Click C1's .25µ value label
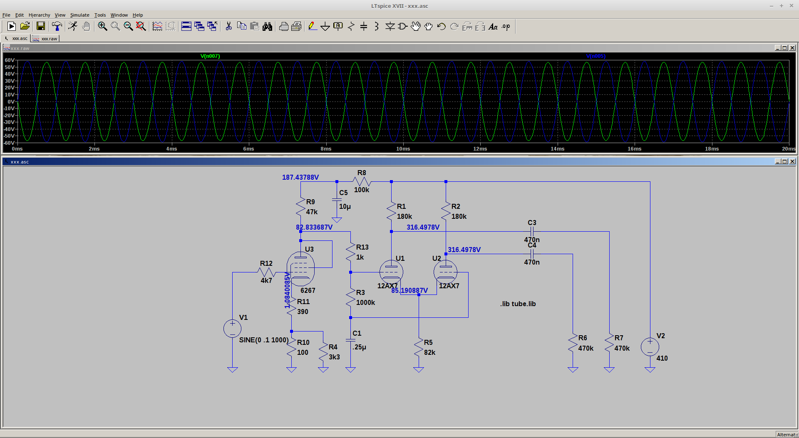This screenshot has width=799, height=438. 360,347
